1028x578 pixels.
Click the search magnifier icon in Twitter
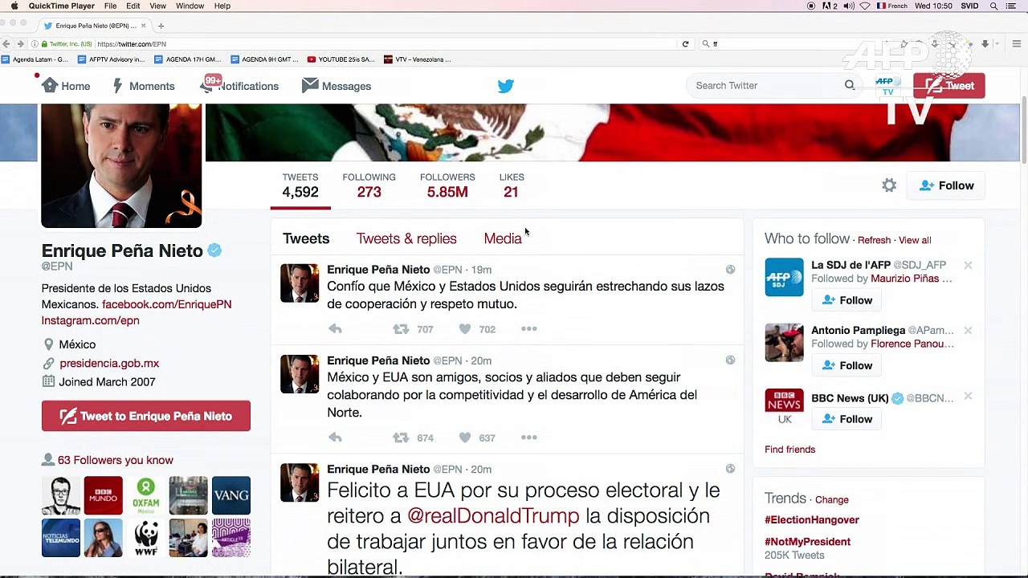point(850,85)
